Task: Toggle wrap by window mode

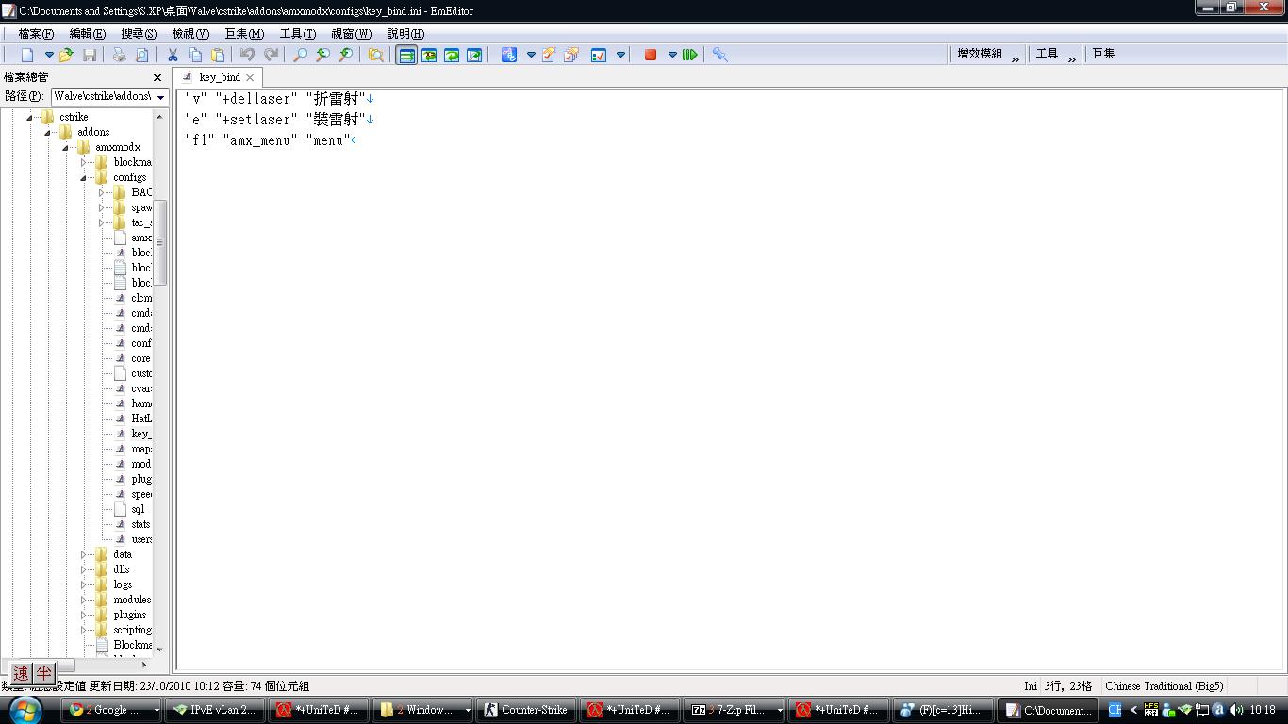Action: click(452, 55)
